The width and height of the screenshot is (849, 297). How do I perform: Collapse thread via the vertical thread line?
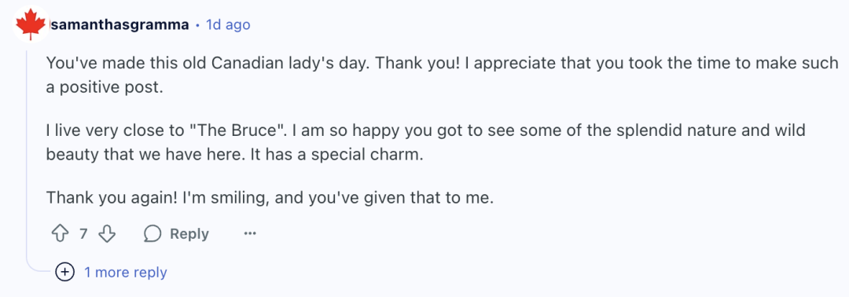pyautogui.click(x=27, y=152)
